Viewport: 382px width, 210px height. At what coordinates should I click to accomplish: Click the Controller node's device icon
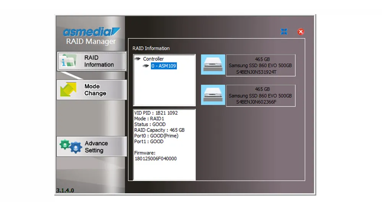pos(138,59)
